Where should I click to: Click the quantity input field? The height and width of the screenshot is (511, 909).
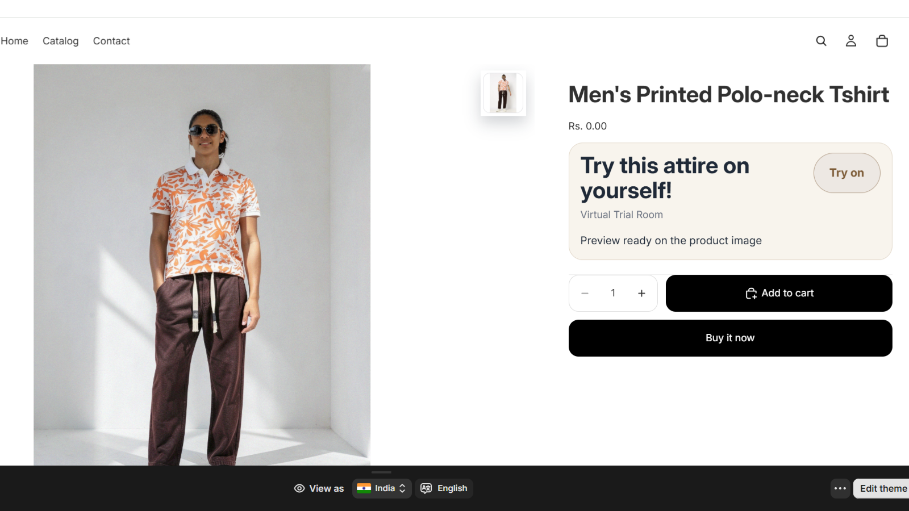[x=613, y=294]
